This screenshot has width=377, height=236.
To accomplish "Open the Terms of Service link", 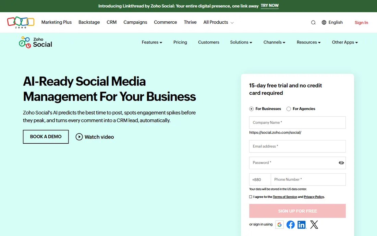I will [x=285, y=197].
